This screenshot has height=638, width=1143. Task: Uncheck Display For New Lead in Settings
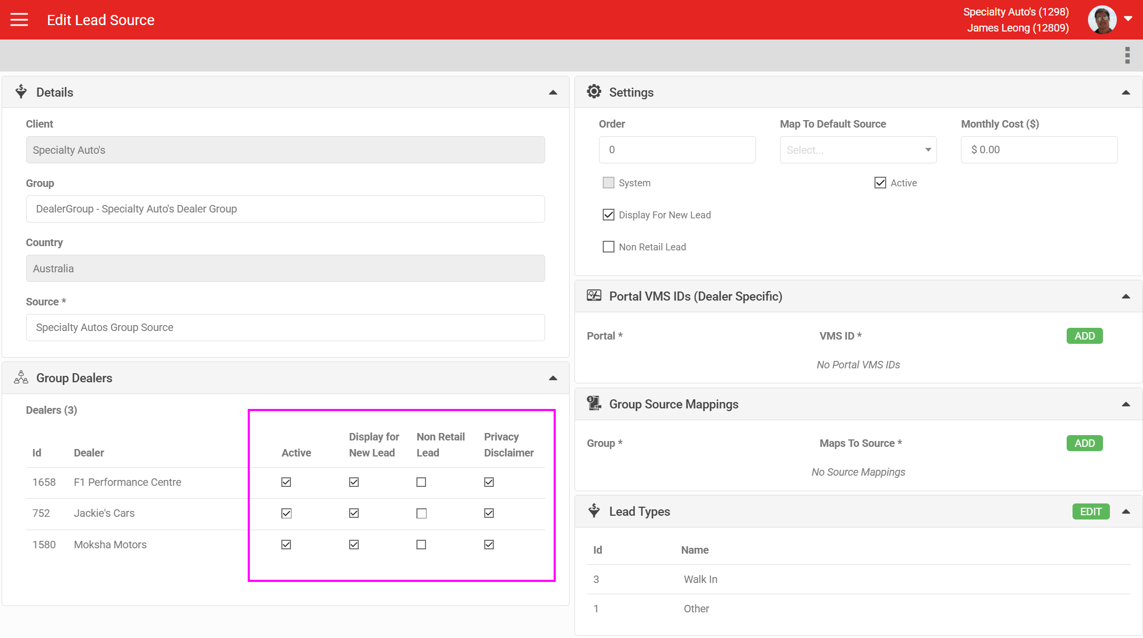point(608,215)
